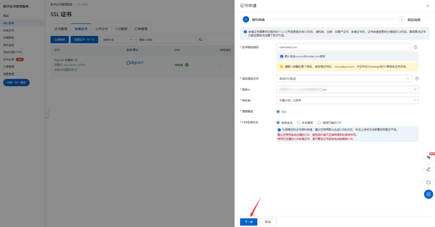Select the RSA key algorithm radio

coord(278,112)
